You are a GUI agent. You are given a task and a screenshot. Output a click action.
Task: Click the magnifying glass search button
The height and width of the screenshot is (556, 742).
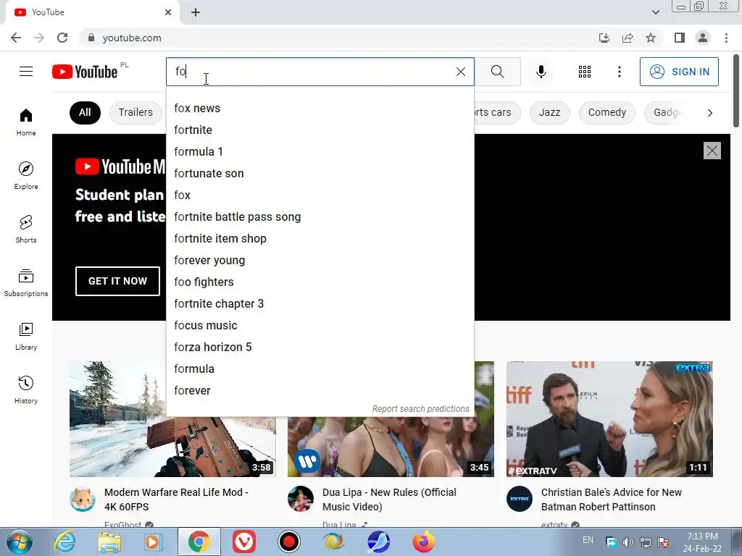coord(497,72)
